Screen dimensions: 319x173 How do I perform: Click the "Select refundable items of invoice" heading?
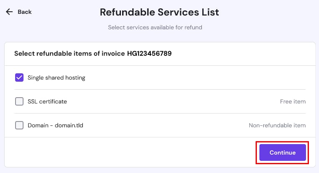click(x=70, y=54)
